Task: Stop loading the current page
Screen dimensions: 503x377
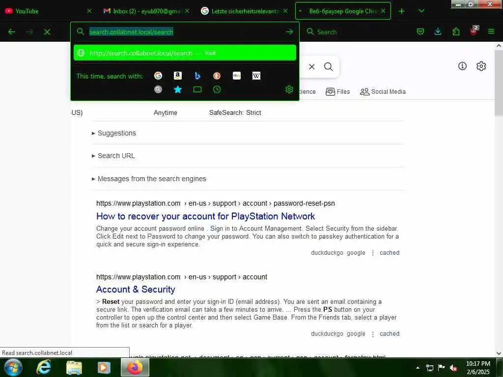Action: pyautogui.click(x=47, y=32)
